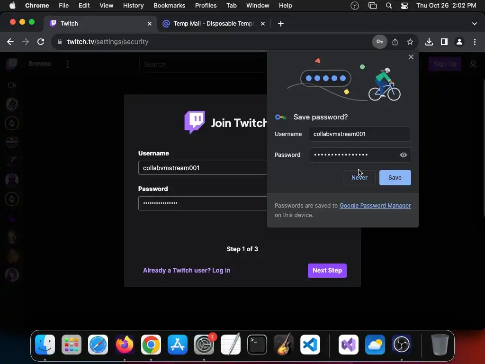Click the popup Password field
Screen dimensions: 485x364
point(360,155)
